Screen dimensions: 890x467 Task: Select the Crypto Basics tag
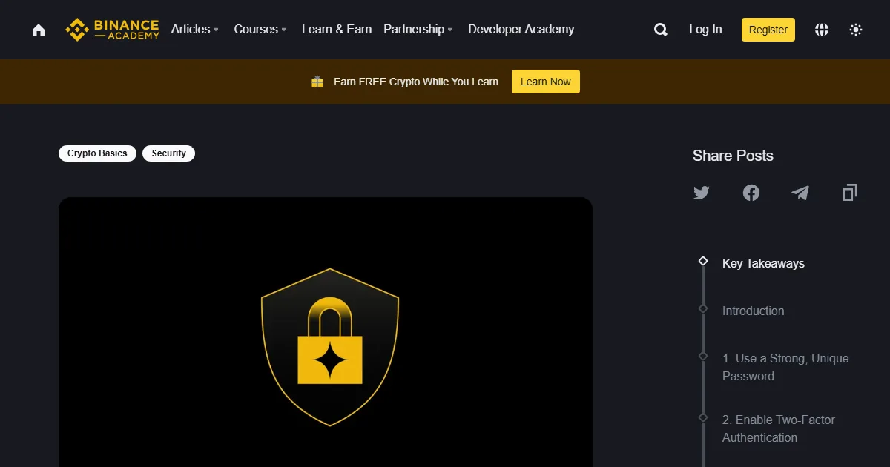[x=97, y=153]
